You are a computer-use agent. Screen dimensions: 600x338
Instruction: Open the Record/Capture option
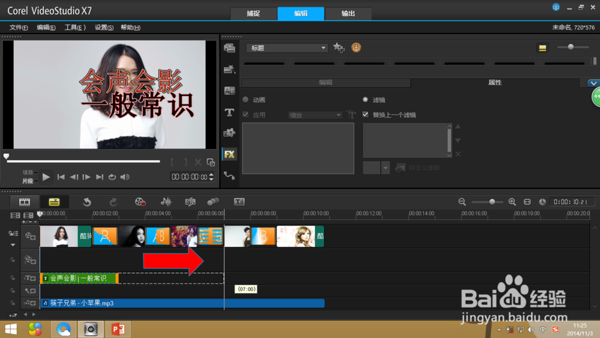(140, 202)
